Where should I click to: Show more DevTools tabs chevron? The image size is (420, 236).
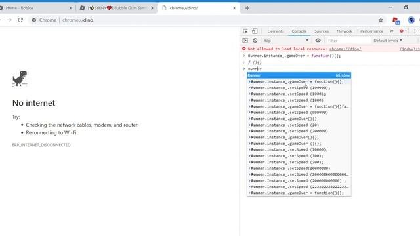(x=392, y=31)
